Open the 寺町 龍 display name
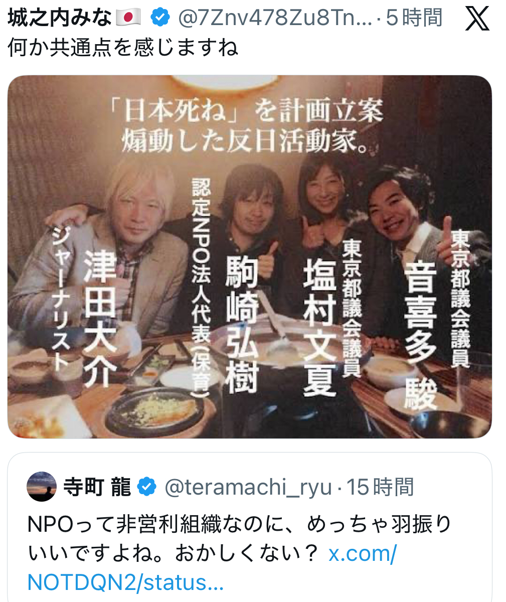The width and height of the screenshot is (506, 602). pyautogui.click(x=97, y=487)
